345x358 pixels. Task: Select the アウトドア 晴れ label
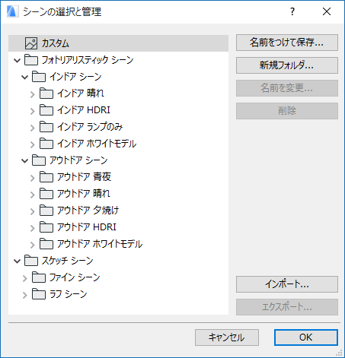(84, 194)
